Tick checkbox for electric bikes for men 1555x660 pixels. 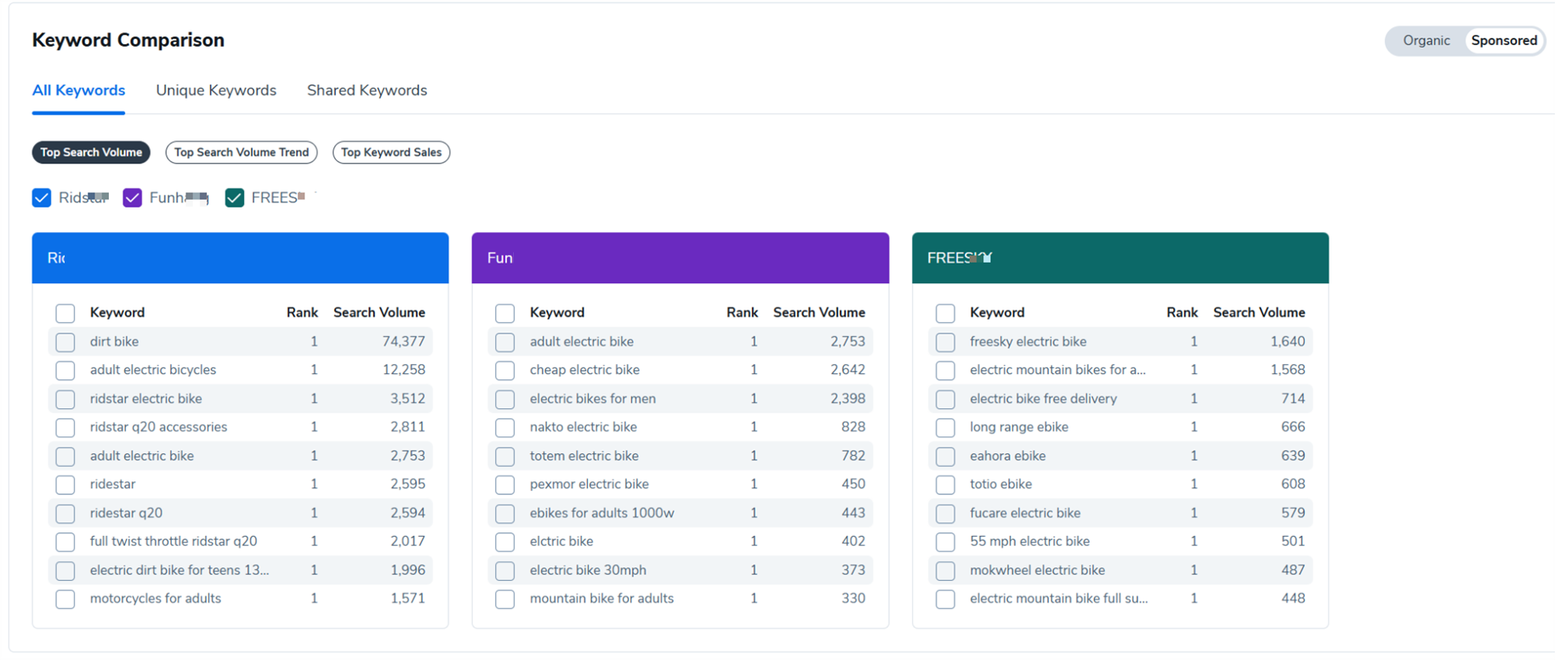coord(505,399)
